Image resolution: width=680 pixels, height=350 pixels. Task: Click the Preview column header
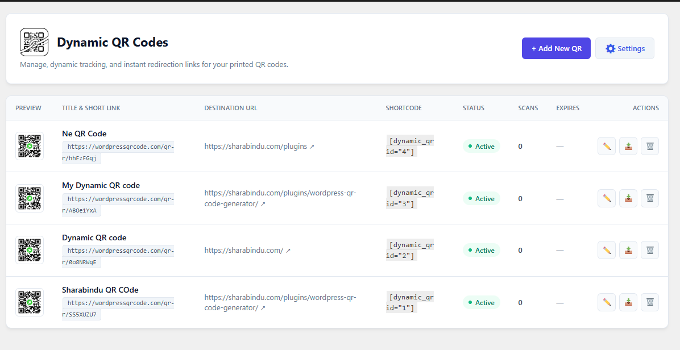click(x=28, y=108)
